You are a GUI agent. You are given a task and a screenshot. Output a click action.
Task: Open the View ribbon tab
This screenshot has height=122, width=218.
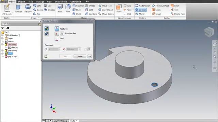(x=49, y=2)
